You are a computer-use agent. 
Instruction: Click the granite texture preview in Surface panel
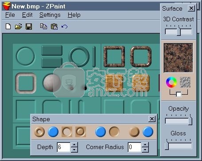[178, 57]
